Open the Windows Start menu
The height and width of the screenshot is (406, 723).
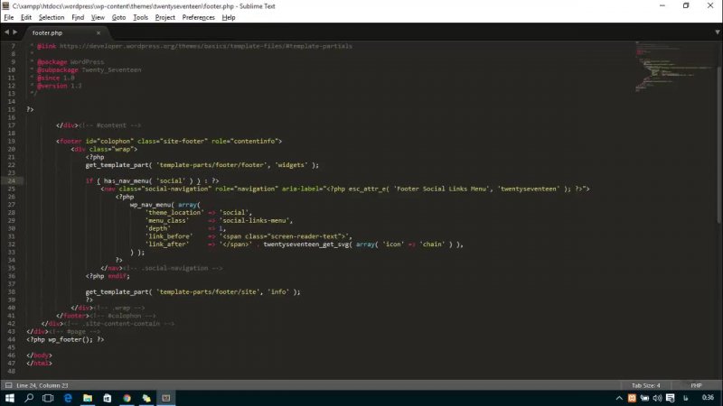tap(10, 398)
